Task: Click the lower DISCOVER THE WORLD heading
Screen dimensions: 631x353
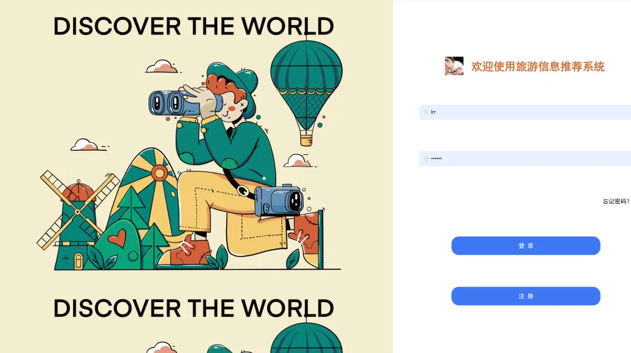Action: pos(193,309)
